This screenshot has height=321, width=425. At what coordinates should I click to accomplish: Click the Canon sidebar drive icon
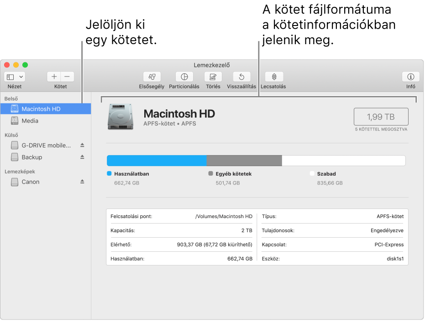15,182
